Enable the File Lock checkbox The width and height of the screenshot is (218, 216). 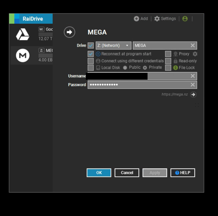pyautogui.click(x=168, y=68)
